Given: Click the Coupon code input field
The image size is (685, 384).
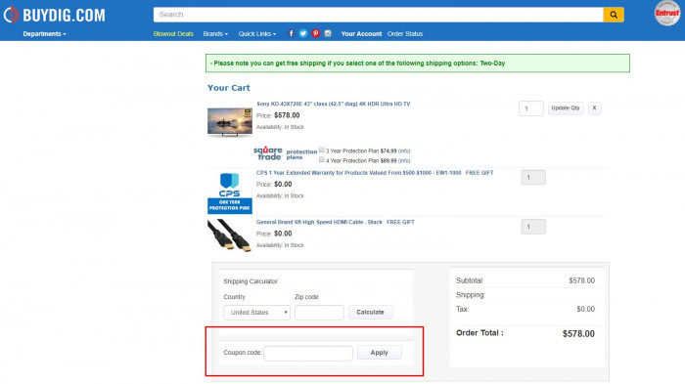Looking at the screenshot, I should point(308,353).
